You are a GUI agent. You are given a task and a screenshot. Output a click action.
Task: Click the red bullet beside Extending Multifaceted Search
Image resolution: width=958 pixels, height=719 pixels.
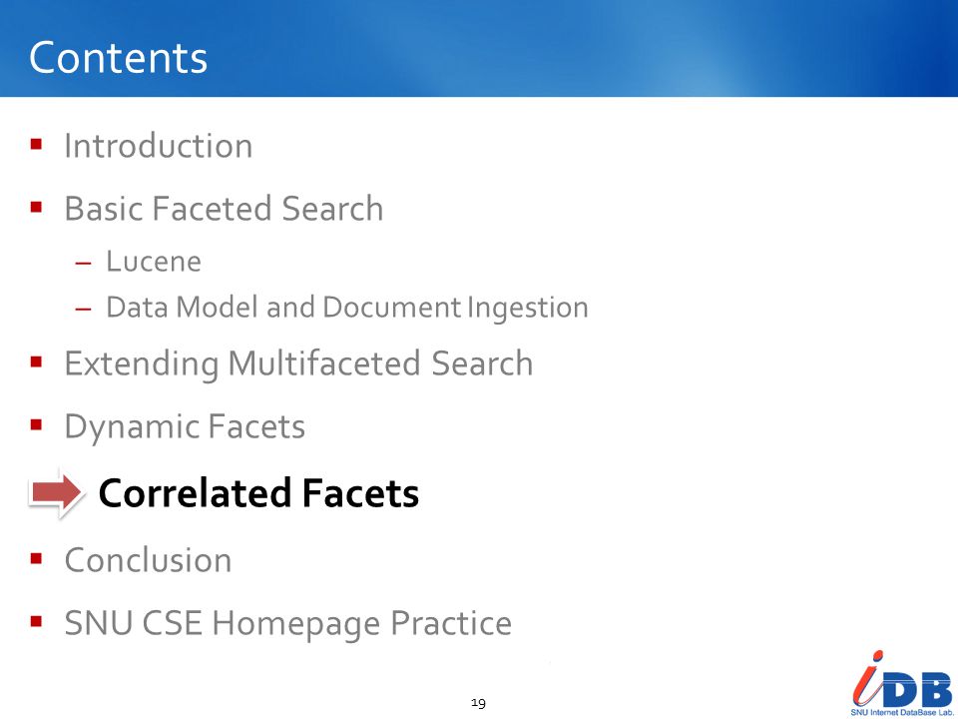(x=36, y=362)
